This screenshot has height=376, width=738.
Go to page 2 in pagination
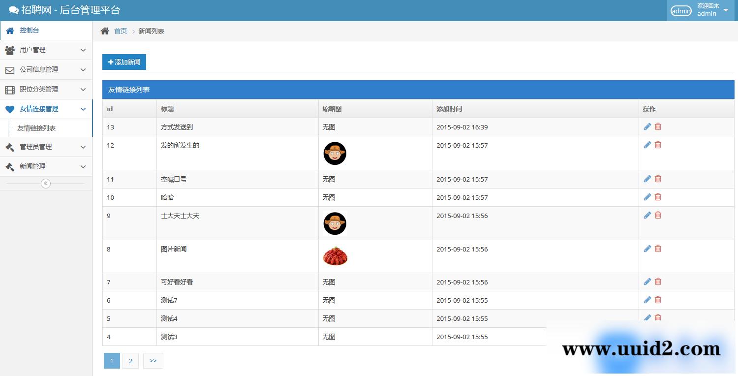point(130,361)
